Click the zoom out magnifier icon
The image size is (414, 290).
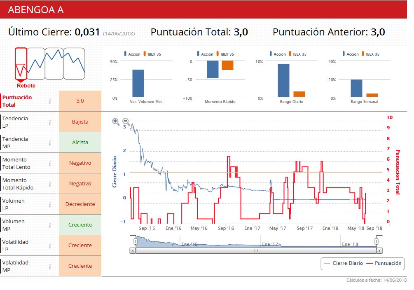click(126, 122)
